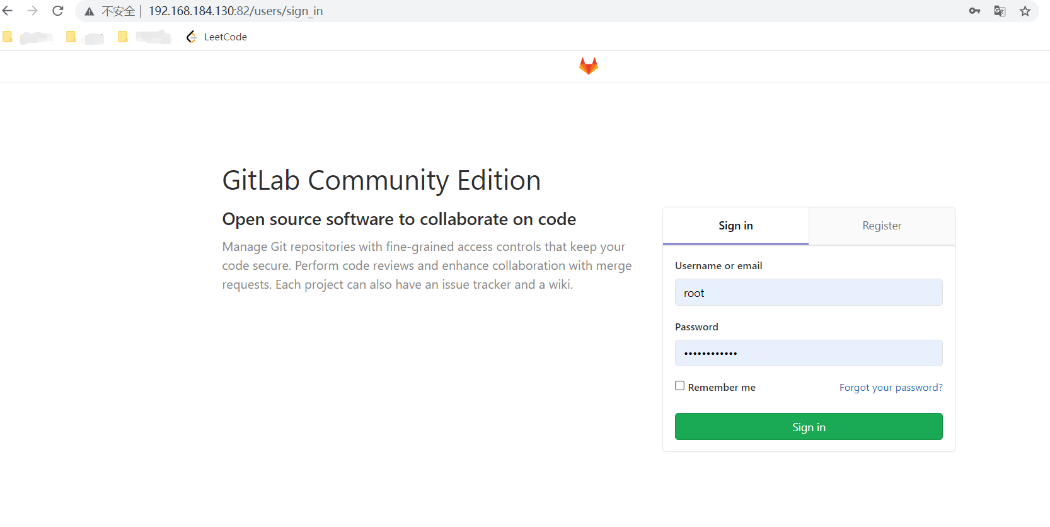The width and height of the screenshot is (1050, 527).
Task: Open Forgot your password link
Action: pos(891,387)
